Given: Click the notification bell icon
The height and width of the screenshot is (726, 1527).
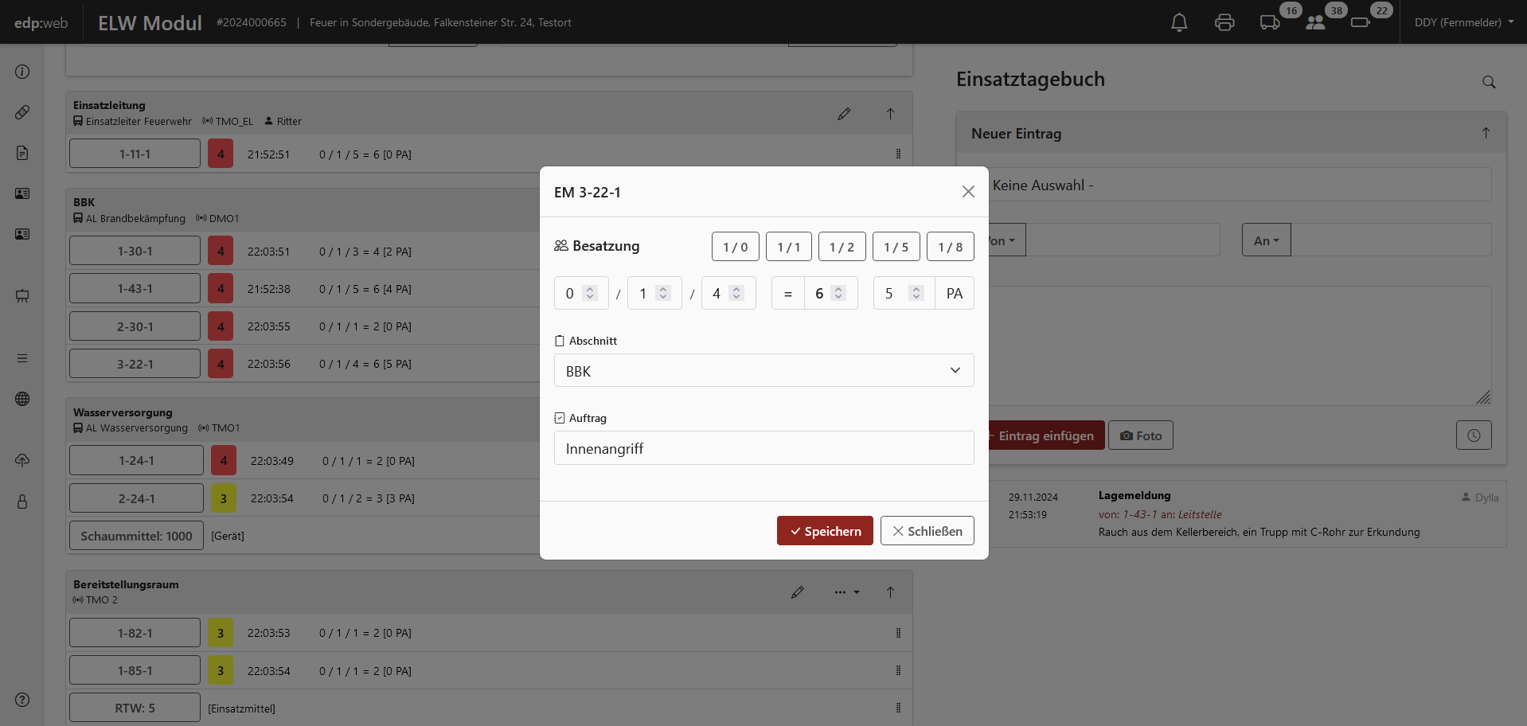Looking at the screenshot, I should [1179, 22].
